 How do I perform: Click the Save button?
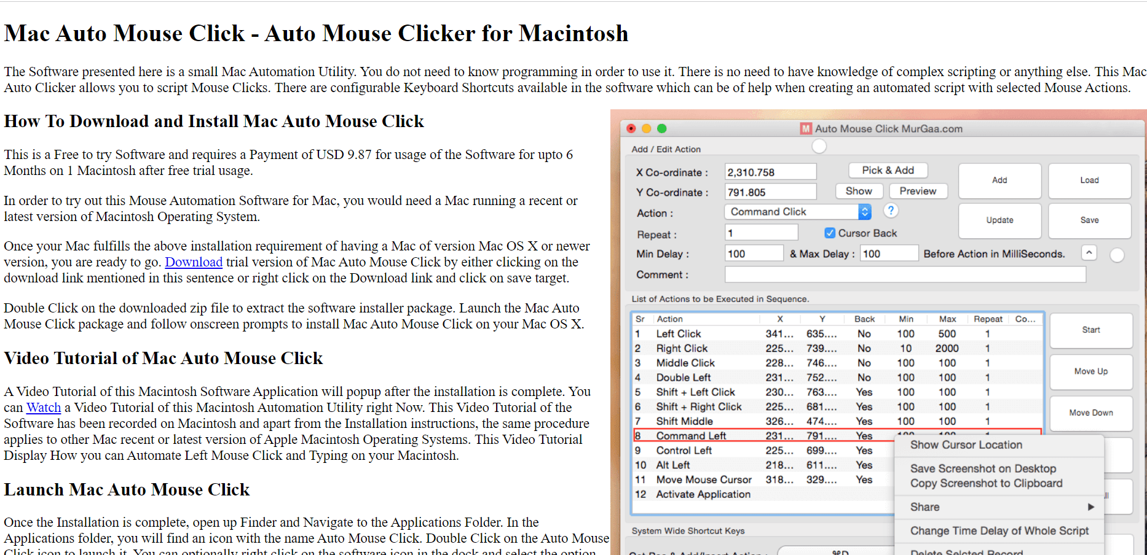(x=1089, y=220)
